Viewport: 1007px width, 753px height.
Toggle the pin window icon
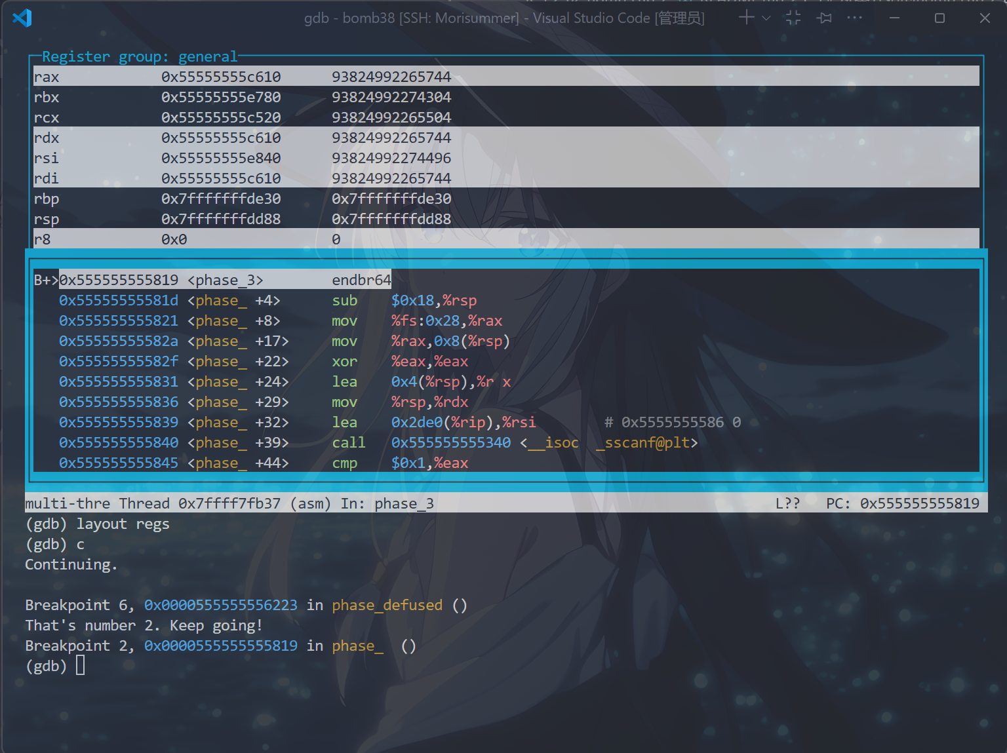824,18
